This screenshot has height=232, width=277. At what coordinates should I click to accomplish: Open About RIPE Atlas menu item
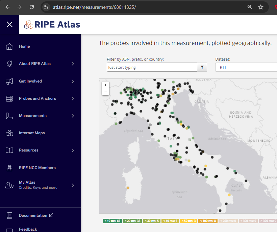(x=35, y=64)
